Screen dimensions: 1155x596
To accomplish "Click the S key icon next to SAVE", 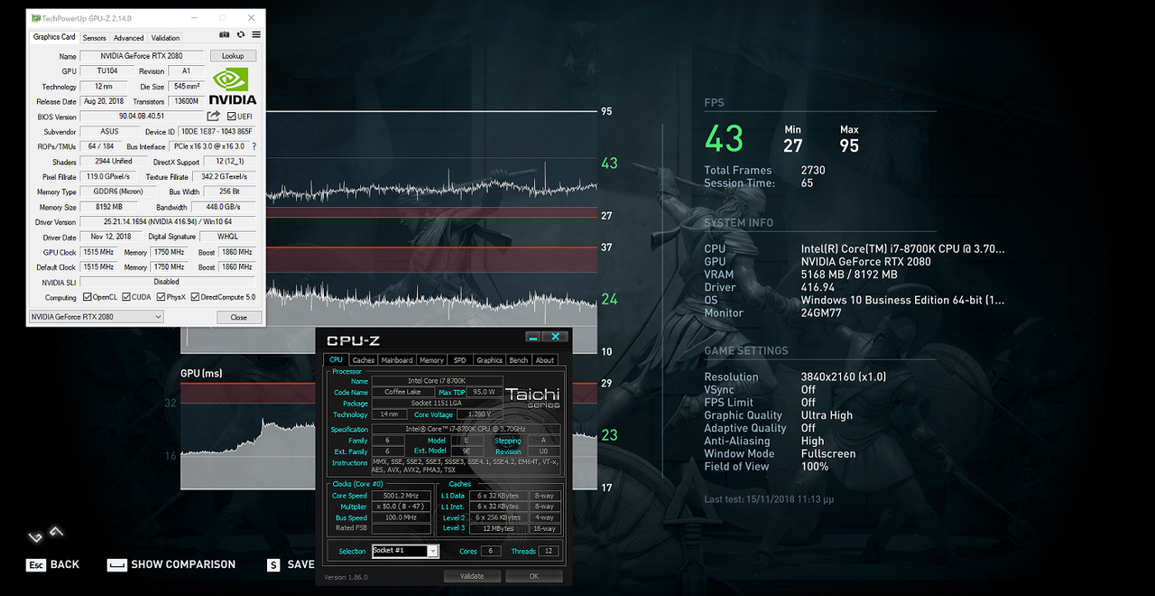I will click(273, 565).
